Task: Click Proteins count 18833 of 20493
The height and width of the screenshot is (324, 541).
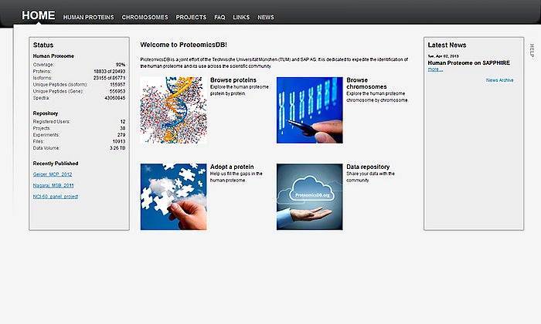Action: 110,71
